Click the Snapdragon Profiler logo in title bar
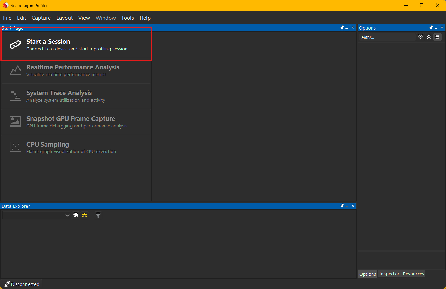Screen dimensions: 446x289 (x=6, y=5)
